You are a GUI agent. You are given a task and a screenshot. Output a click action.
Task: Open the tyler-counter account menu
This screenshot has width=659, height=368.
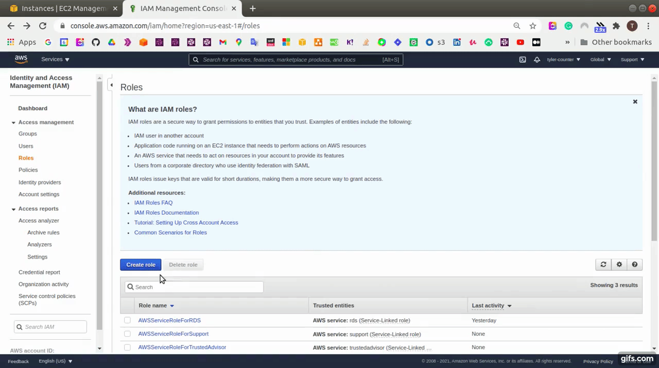click(564, 60)
